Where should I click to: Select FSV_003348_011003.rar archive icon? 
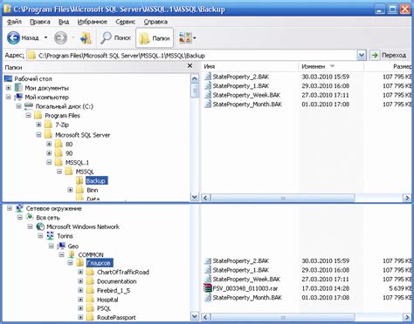pos(208,288)
